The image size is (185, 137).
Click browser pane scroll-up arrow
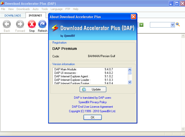(183, 36)
